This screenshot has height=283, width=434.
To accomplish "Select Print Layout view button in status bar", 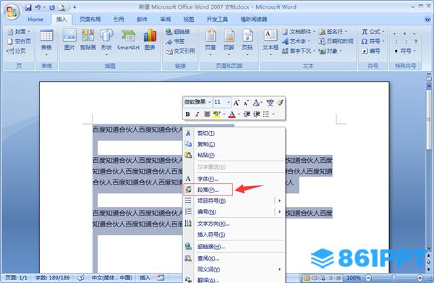I will click(306, 277).
